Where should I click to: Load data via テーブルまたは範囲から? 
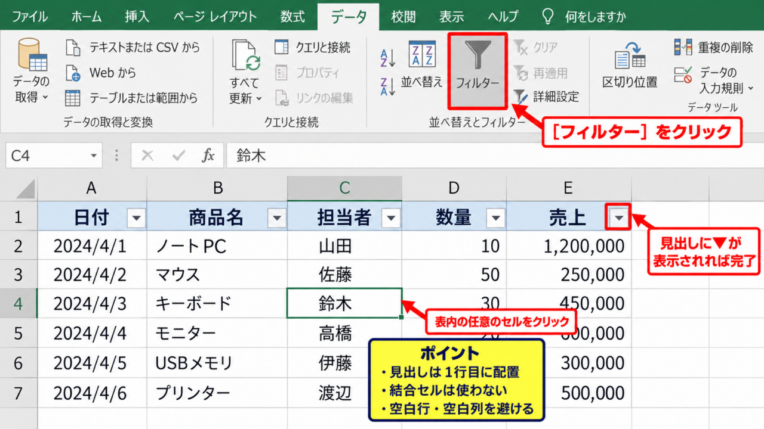[131, 98]
